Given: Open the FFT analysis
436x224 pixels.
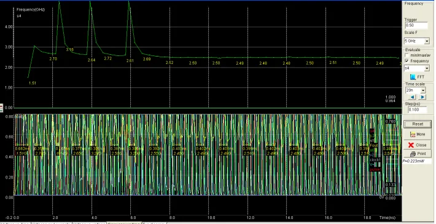Looking at the screenshot, I should 417,77.
